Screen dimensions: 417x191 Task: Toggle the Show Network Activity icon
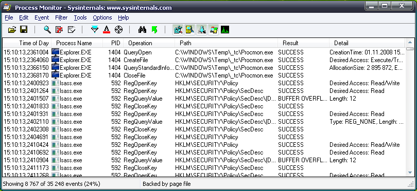202,29
